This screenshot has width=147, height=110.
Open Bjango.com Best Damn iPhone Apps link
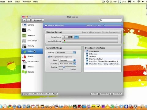pos(40,94)
